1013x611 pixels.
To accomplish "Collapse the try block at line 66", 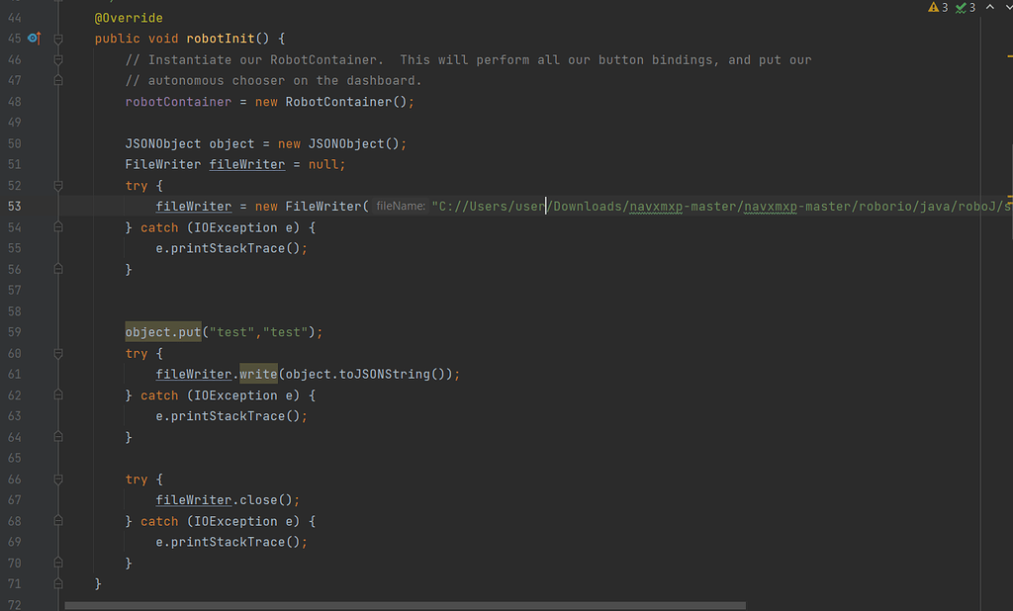I will coord(57,479).
